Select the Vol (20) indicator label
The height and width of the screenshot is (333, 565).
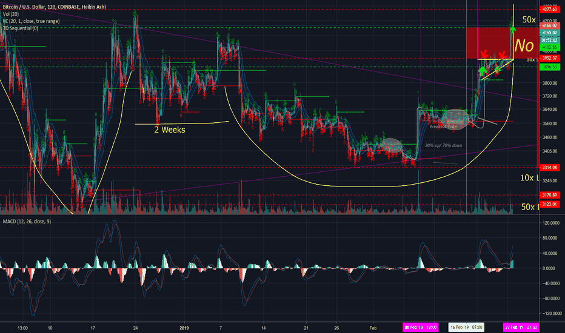pos(11,14)
